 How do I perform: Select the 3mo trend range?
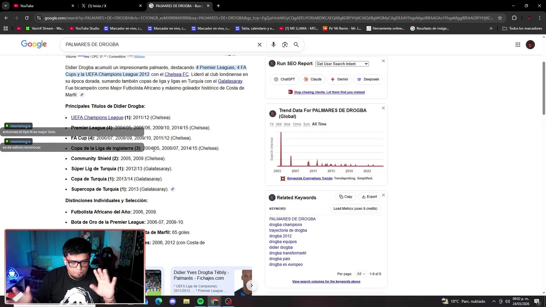pyautogui.click(x=287, y=124)
